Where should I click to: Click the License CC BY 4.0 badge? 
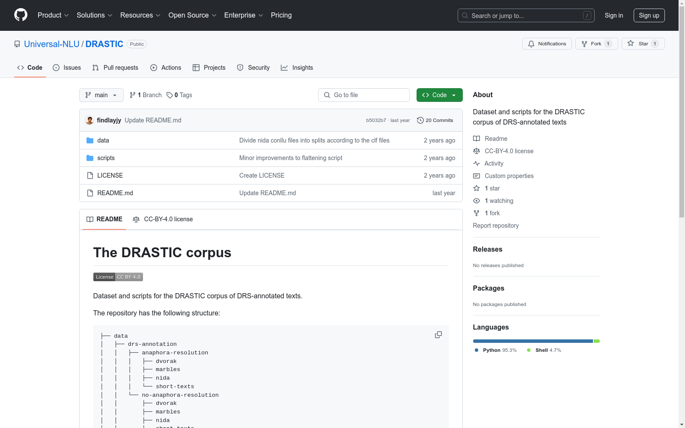click(x=118, y=277)
